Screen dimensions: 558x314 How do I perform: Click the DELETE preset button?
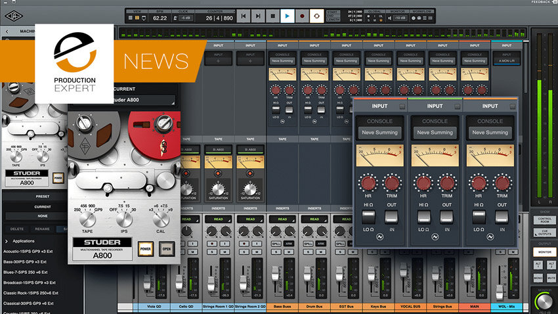[x=16, y=229]
